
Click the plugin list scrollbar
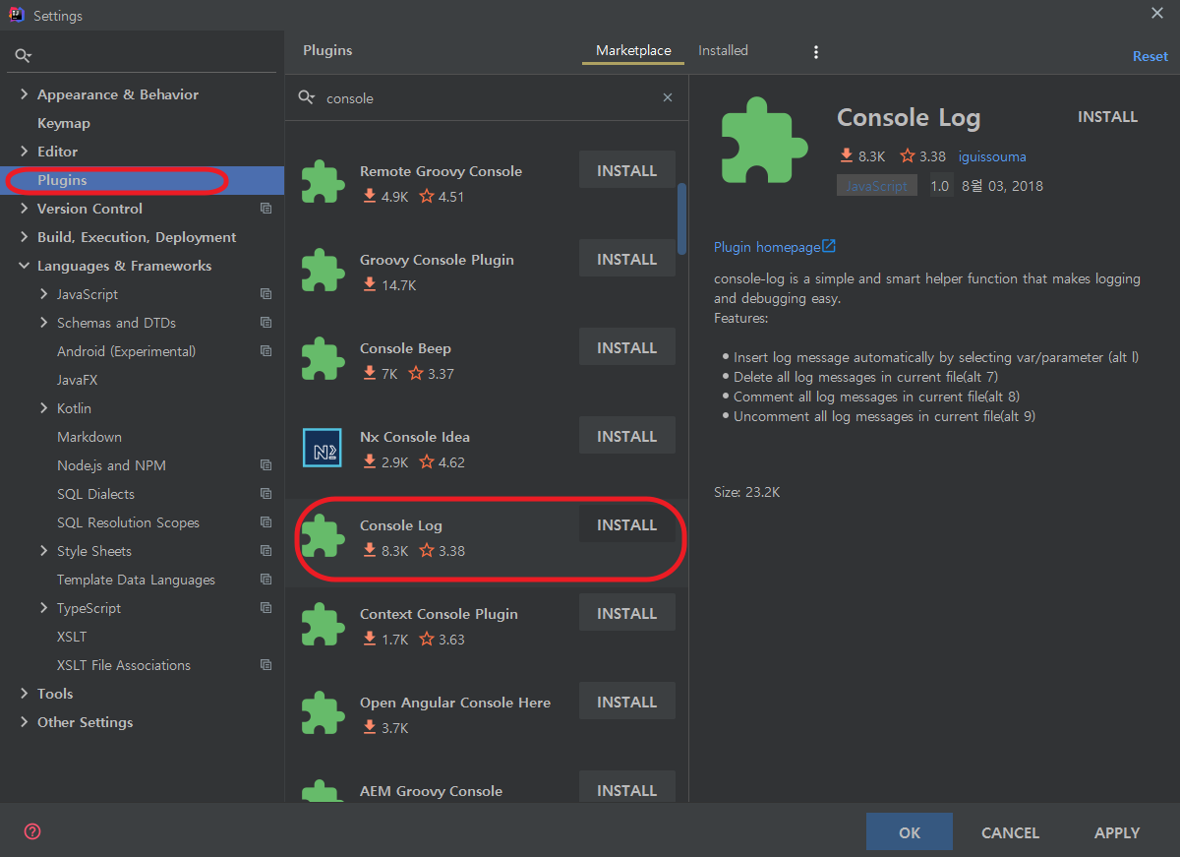pos(682,218)
